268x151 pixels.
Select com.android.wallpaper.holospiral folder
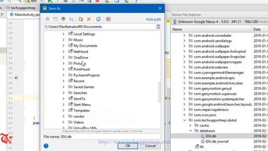(219, 51)
